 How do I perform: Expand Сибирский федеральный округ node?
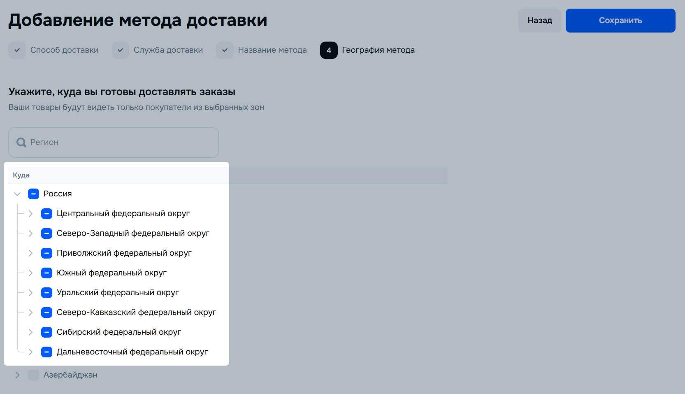30,332
